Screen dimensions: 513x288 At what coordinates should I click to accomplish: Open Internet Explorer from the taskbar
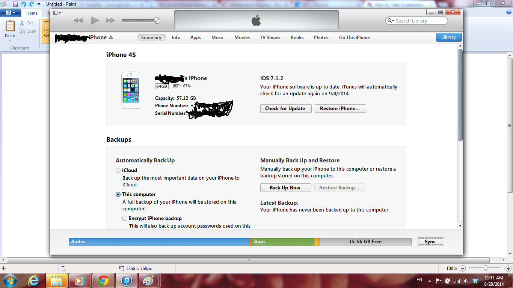click(33, 280)
